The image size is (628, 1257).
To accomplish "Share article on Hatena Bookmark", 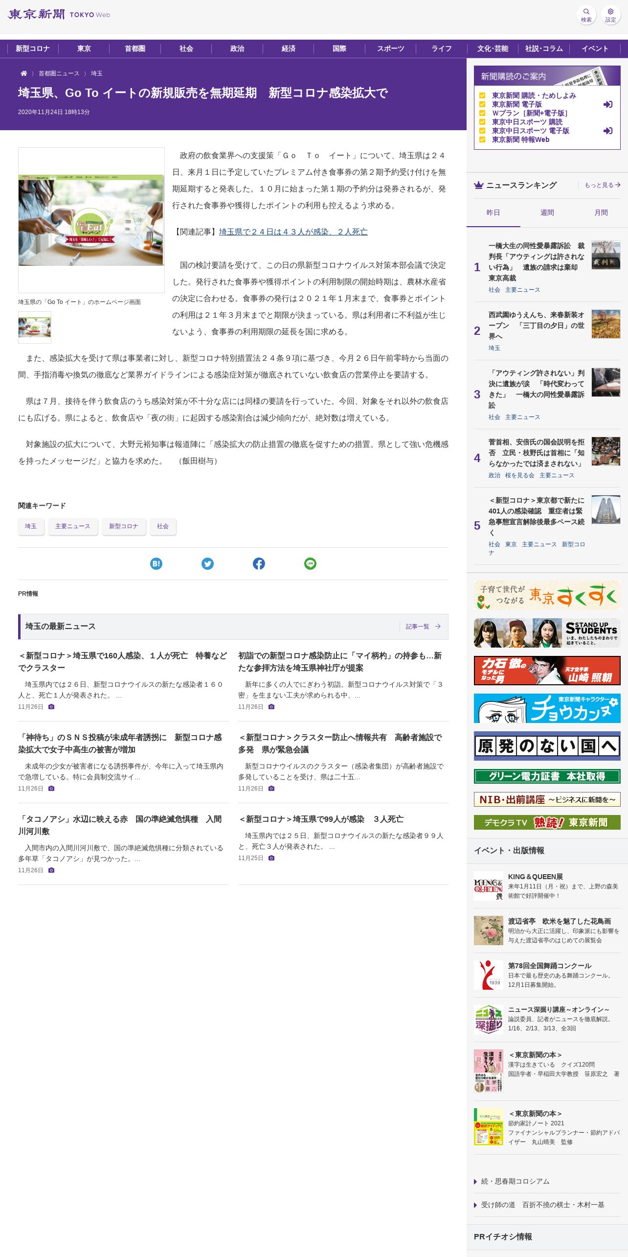I will (x=156, y=563).
